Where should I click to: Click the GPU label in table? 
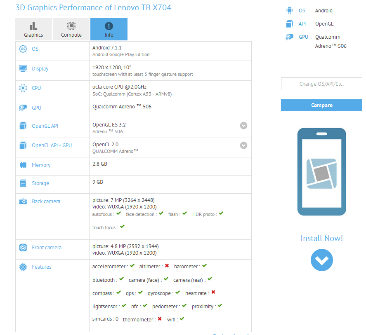pyautogui.click(x=36, y=108)
